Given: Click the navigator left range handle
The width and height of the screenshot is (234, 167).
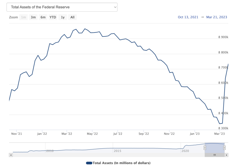Looking at the screenshot, I should point(205,148).
